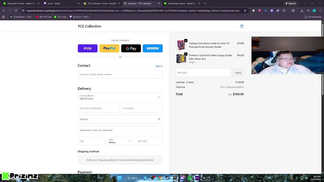The width and height of the screenshot is (324, 182).
Task: Open the Chrome downloads icon
Action: tap(302, 11)
